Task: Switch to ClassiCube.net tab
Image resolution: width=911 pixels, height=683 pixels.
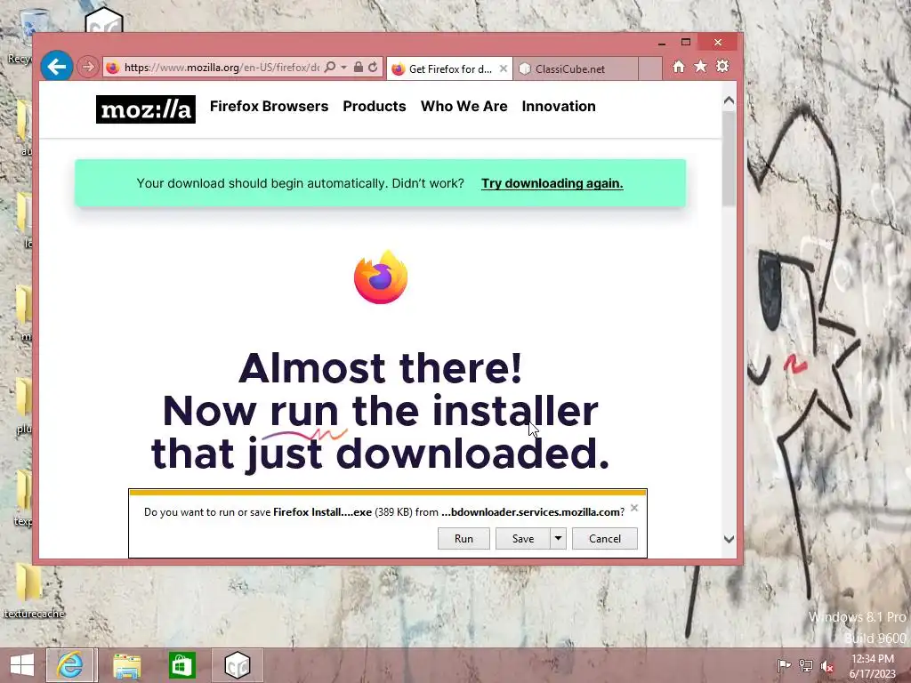Action: pyautogui.click(x=576, y=68)
